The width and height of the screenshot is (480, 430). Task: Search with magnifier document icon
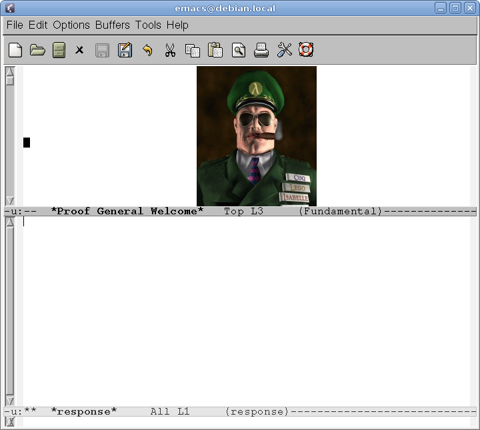[238, 50]
